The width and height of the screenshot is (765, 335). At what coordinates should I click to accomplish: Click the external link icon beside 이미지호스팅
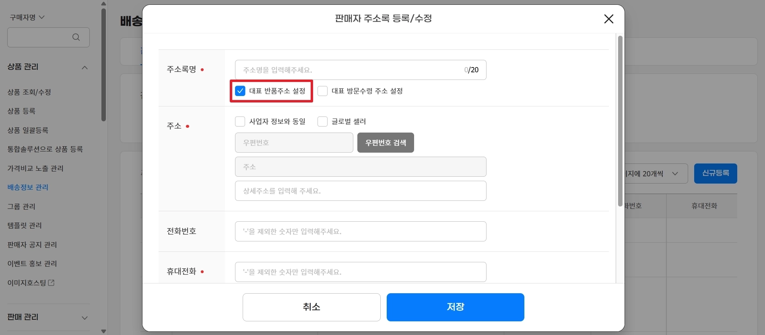pos(52,283)
